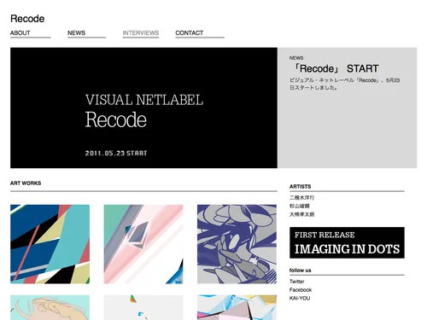Click the Visual Netlabel Recode hero banner
427x320 pixels.
click(143, 108)
